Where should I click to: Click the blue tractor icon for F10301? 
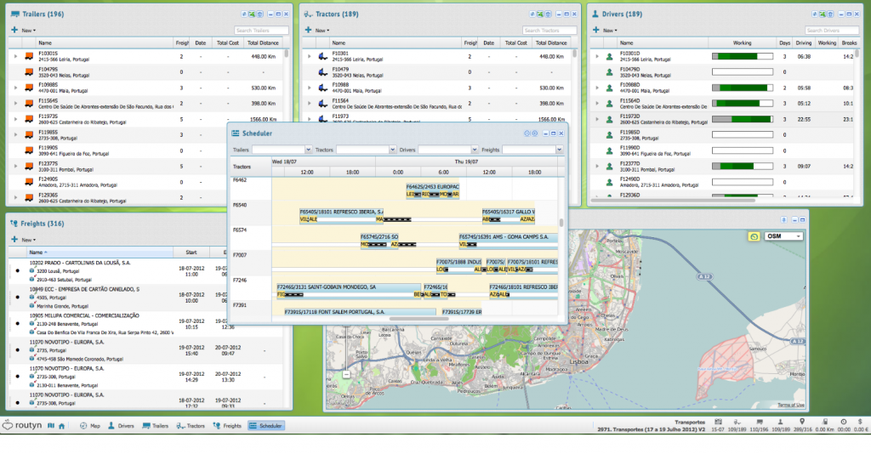tap(322, 56)
